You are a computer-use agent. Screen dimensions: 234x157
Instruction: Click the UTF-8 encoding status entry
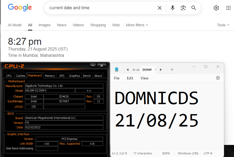[x=208, y=153]
